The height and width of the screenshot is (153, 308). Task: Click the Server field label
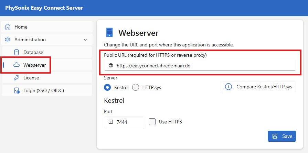[x=110, y=78]
